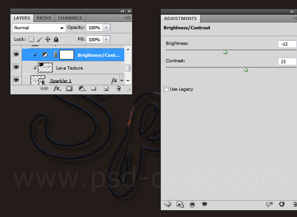
Task: Click the Sparkler 1 layer thumbnail
Action: pyautogui.click(x=38, y=80)
